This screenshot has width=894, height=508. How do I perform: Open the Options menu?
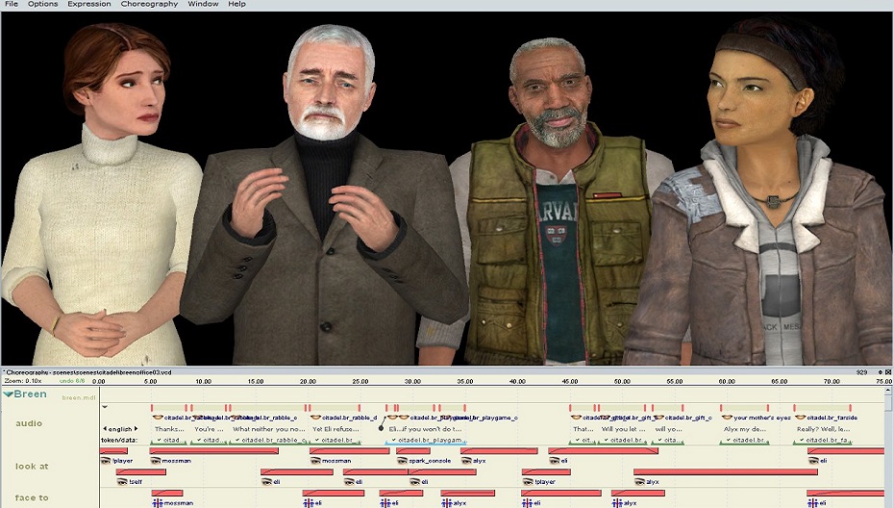click(42, 5)
